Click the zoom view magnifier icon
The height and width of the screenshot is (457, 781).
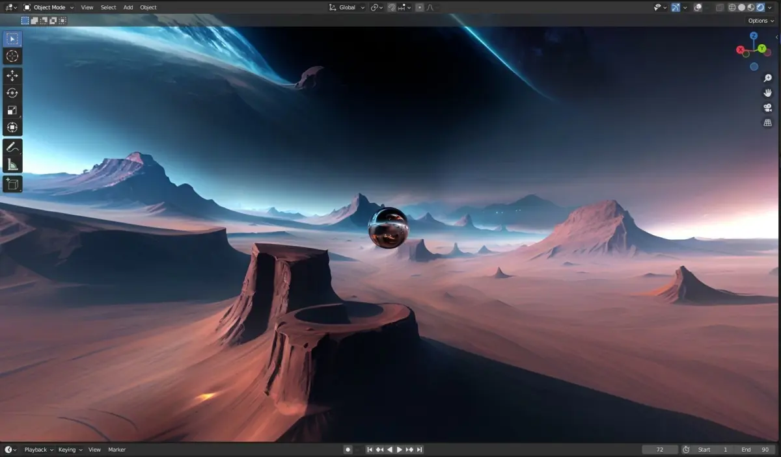767,78
